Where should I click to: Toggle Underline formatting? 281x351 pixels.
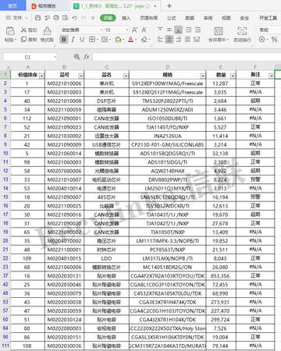coord(82,40)
